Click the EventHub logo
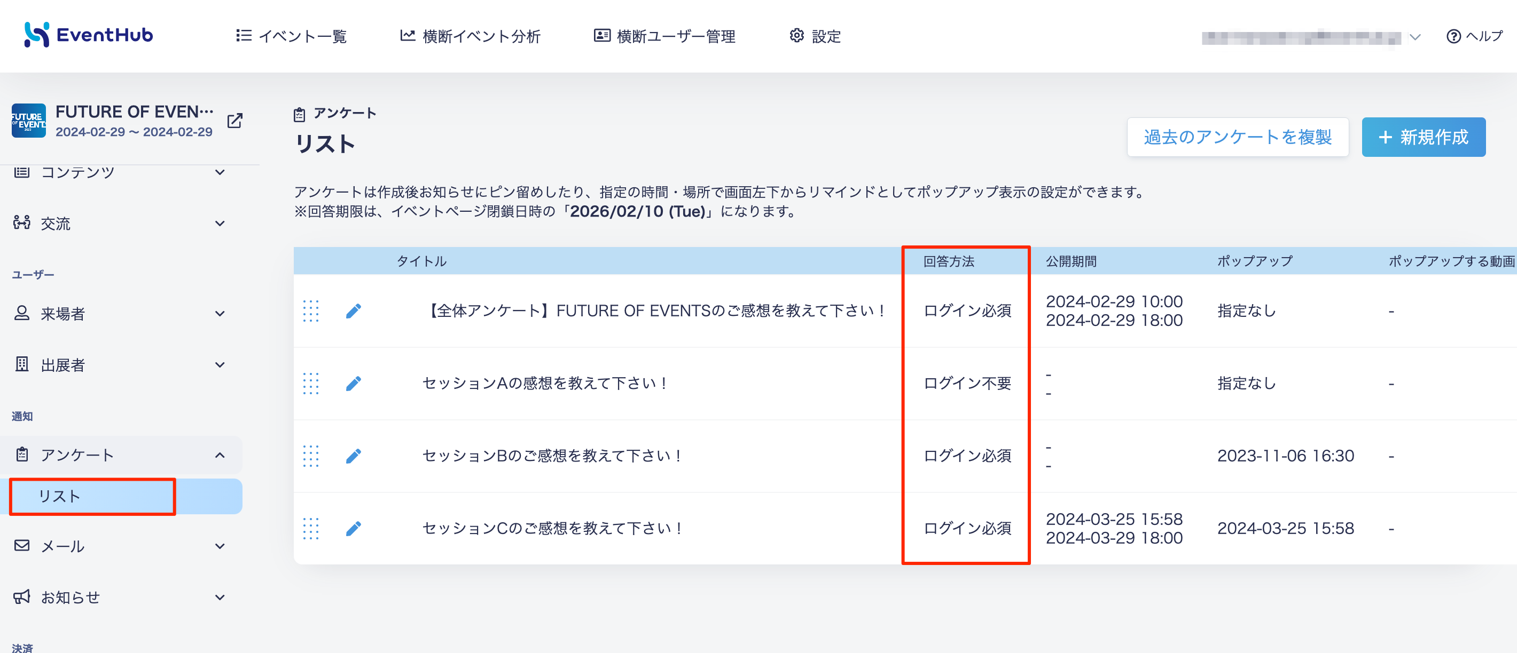This screenshot has width=1517, height=653. pos(88,35)
